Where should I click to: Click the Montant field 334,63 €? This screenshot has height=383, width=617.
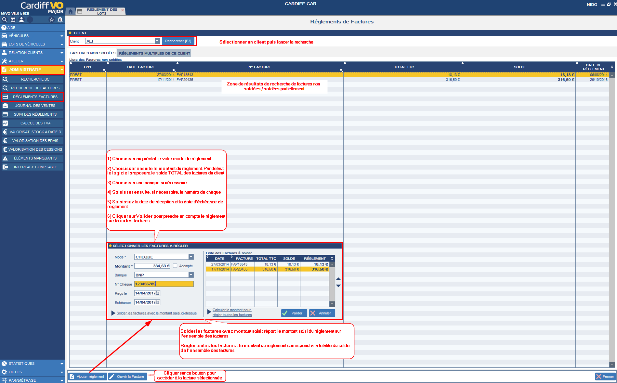tap(152, 266)
